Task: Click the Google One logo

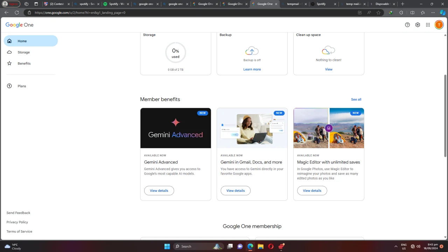Action: coord(20,25)
